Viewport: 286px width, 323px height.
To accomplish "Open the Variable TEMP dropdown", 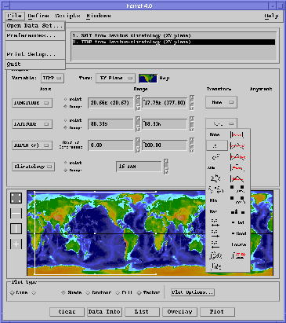I will 52,78.
